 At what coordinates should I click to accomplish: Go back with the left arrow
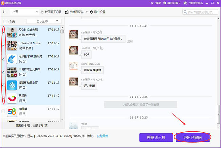pos(4,12)
